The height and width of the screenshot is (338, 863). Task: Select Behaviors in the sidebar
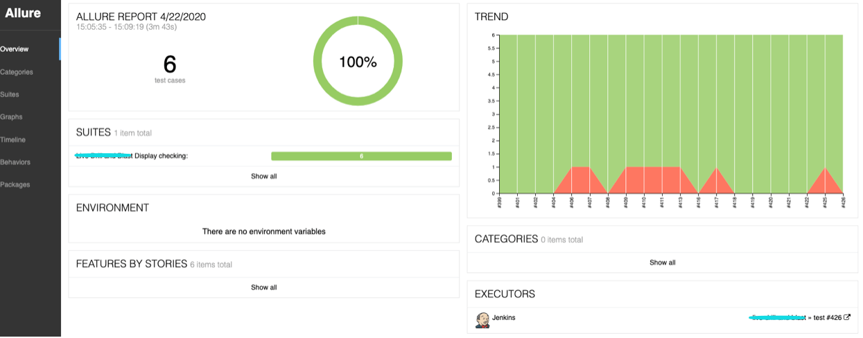point(15,162)
